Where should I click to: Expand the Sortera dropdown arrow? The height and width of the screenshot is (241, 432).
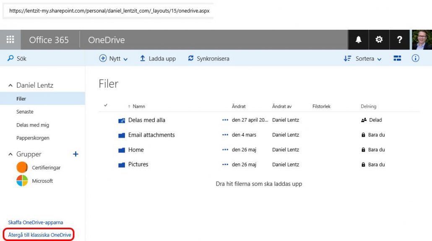tap(380, 59)
